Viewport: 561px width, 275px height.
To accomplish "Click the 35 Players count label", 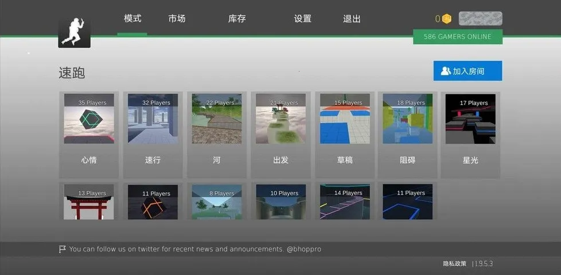I will click(92, 103).
